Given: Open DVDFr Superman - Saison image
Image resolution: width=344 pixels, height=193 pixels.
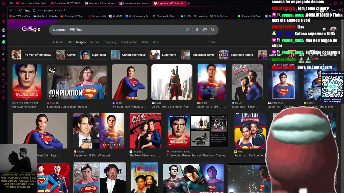Looking at the screenshot, I should pyautogui.click(x=247, y=82).
